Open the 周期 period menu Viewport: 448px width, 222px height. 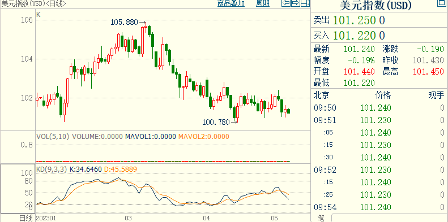[262, 3]
